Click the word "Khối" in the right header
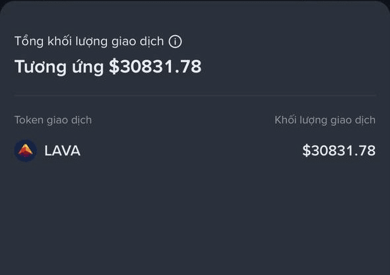390x275 pixels. (x=285, y=120)
